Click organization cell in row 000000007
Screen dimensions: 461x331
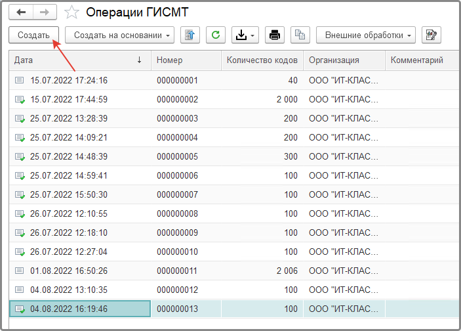click(344, 194)
